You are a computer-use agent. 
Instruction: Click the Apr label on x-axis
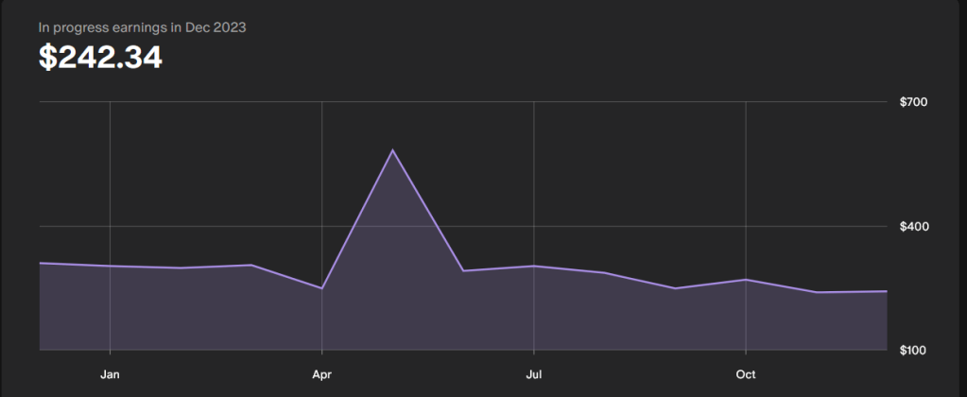coord(322,375)
